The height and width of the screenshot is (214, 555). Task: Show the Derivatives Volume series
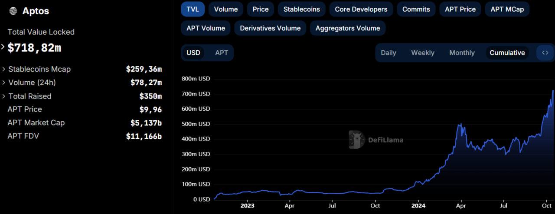(270, 28)
